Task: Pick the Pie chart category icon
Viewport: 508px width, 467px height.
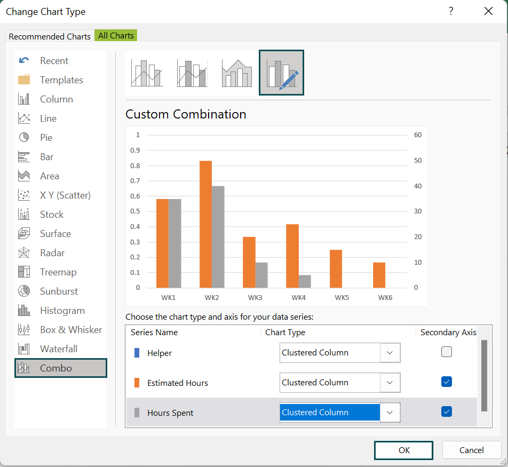Action: pyautogui.click(x=24, y=137)
